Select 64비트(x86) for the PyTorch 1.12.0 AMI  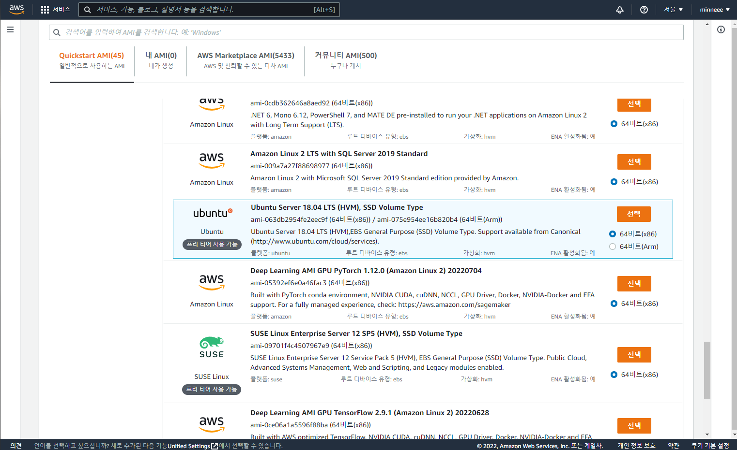tap(614, 304)
